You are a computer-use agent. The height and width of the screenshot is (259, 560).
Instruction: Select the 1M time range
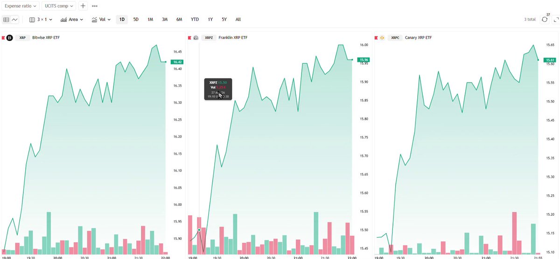tap(150, 20)
